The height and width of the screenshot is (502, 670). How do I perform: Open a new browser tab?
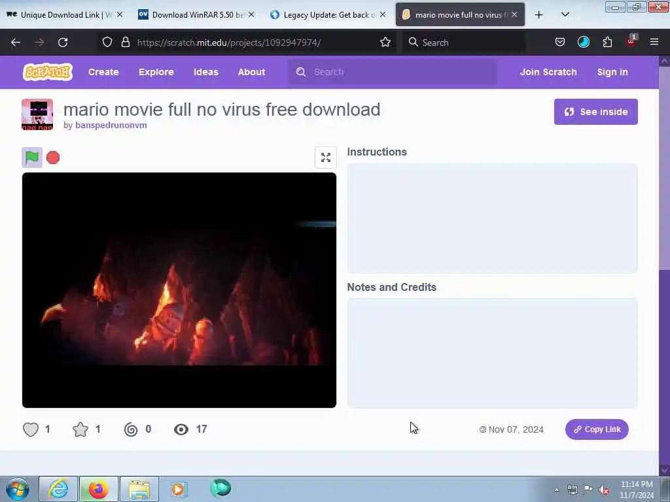pos(539,15)
